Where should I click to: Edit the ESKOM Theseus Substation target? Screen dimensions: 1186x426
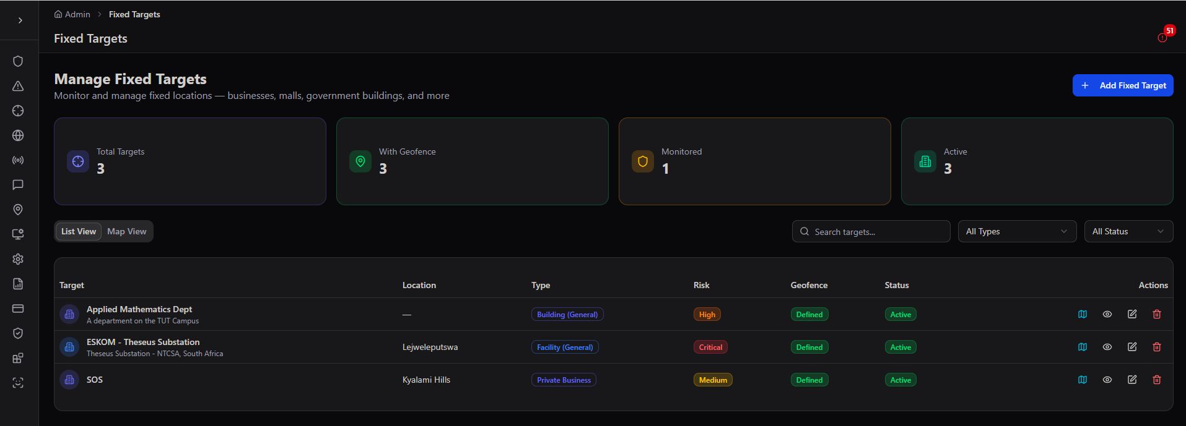pos(1132,347)
